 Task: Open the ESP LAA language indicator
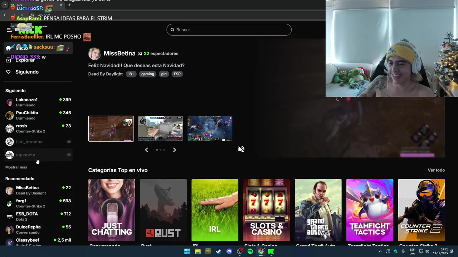(412, 251)
